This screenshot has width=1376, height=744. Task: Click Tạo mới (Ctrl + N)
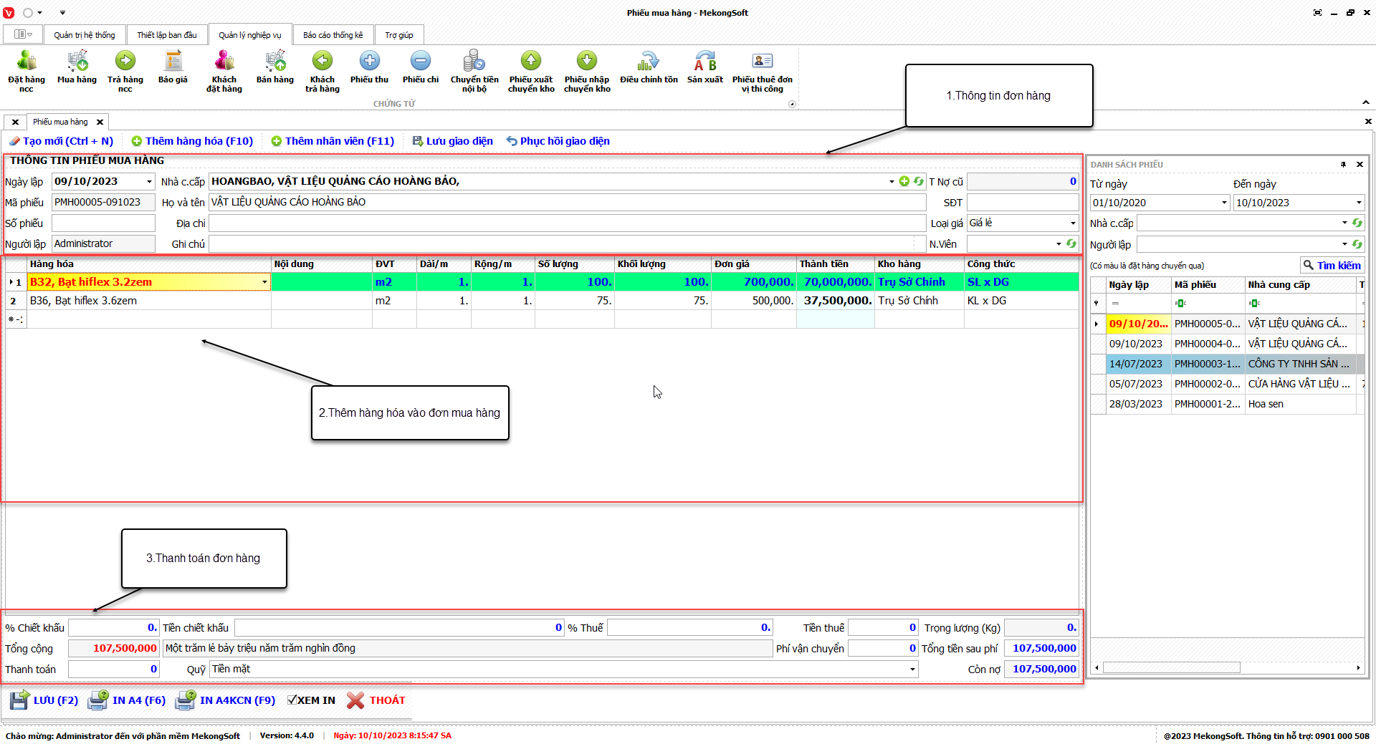click(x=61, y=141)
